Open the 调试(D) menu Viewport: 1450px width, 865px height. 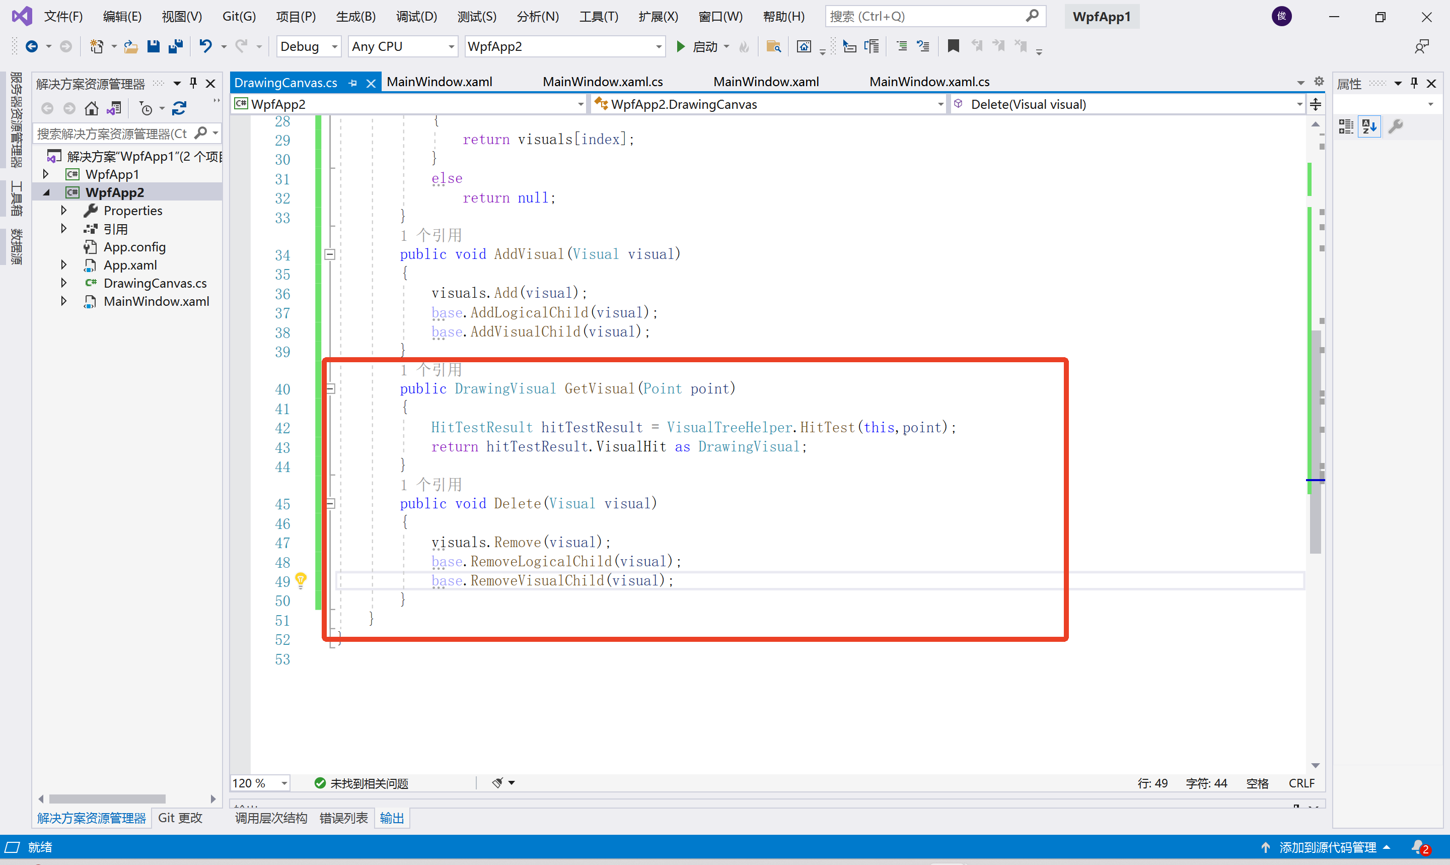click(416, 16)
